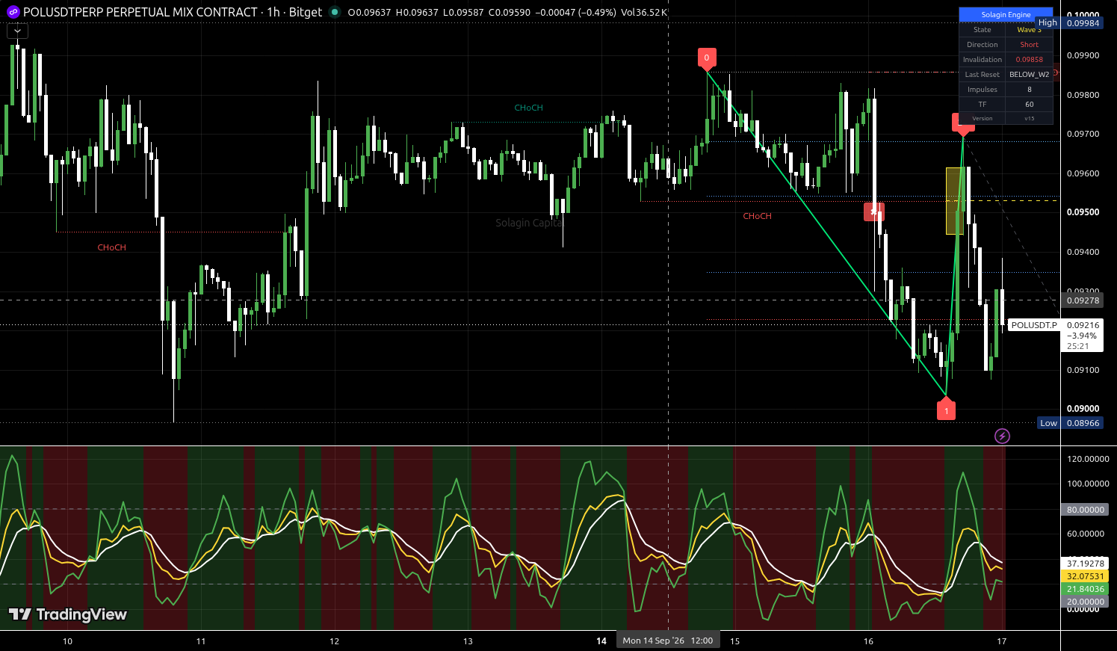
Task: Click the 0.09858 invalidation value
Action: click(1029, 59)
